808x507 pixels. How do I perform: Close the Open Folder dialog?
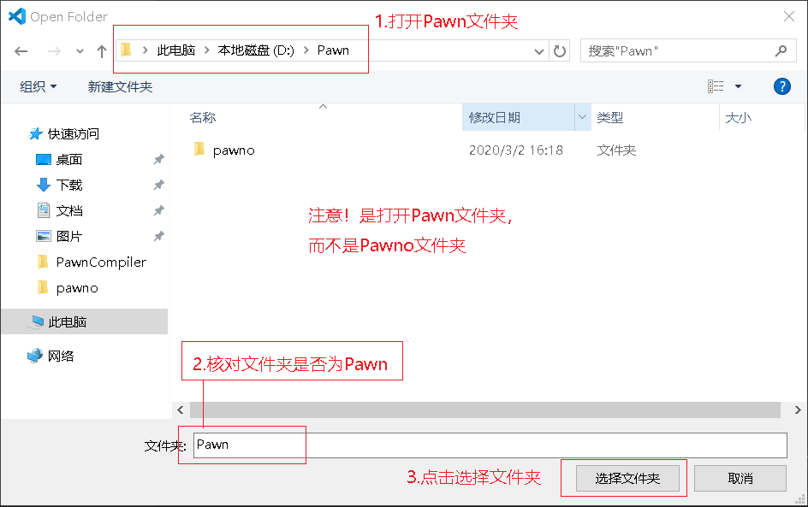[788, 16]
